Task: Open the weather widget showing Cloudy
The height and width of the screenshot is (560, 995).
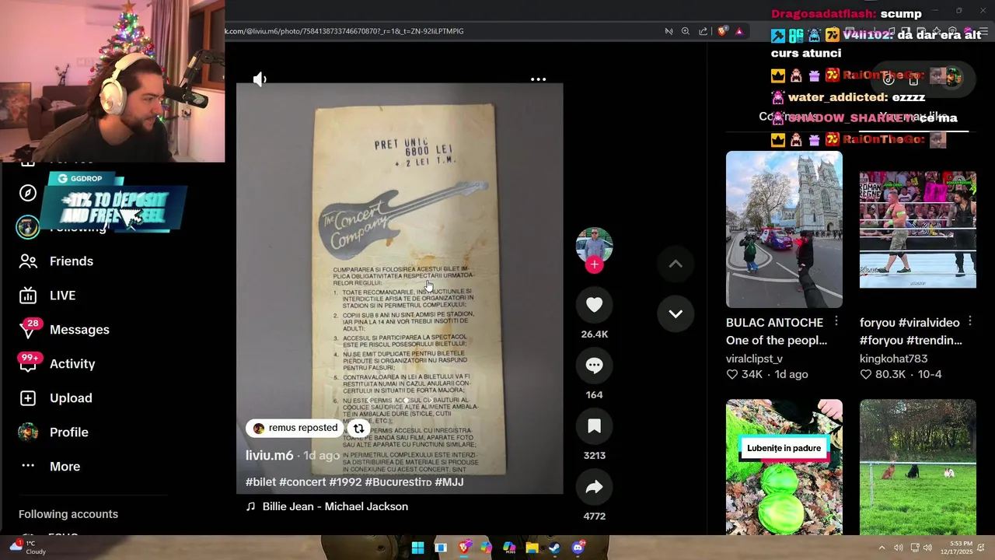Action: click(28, 548)
